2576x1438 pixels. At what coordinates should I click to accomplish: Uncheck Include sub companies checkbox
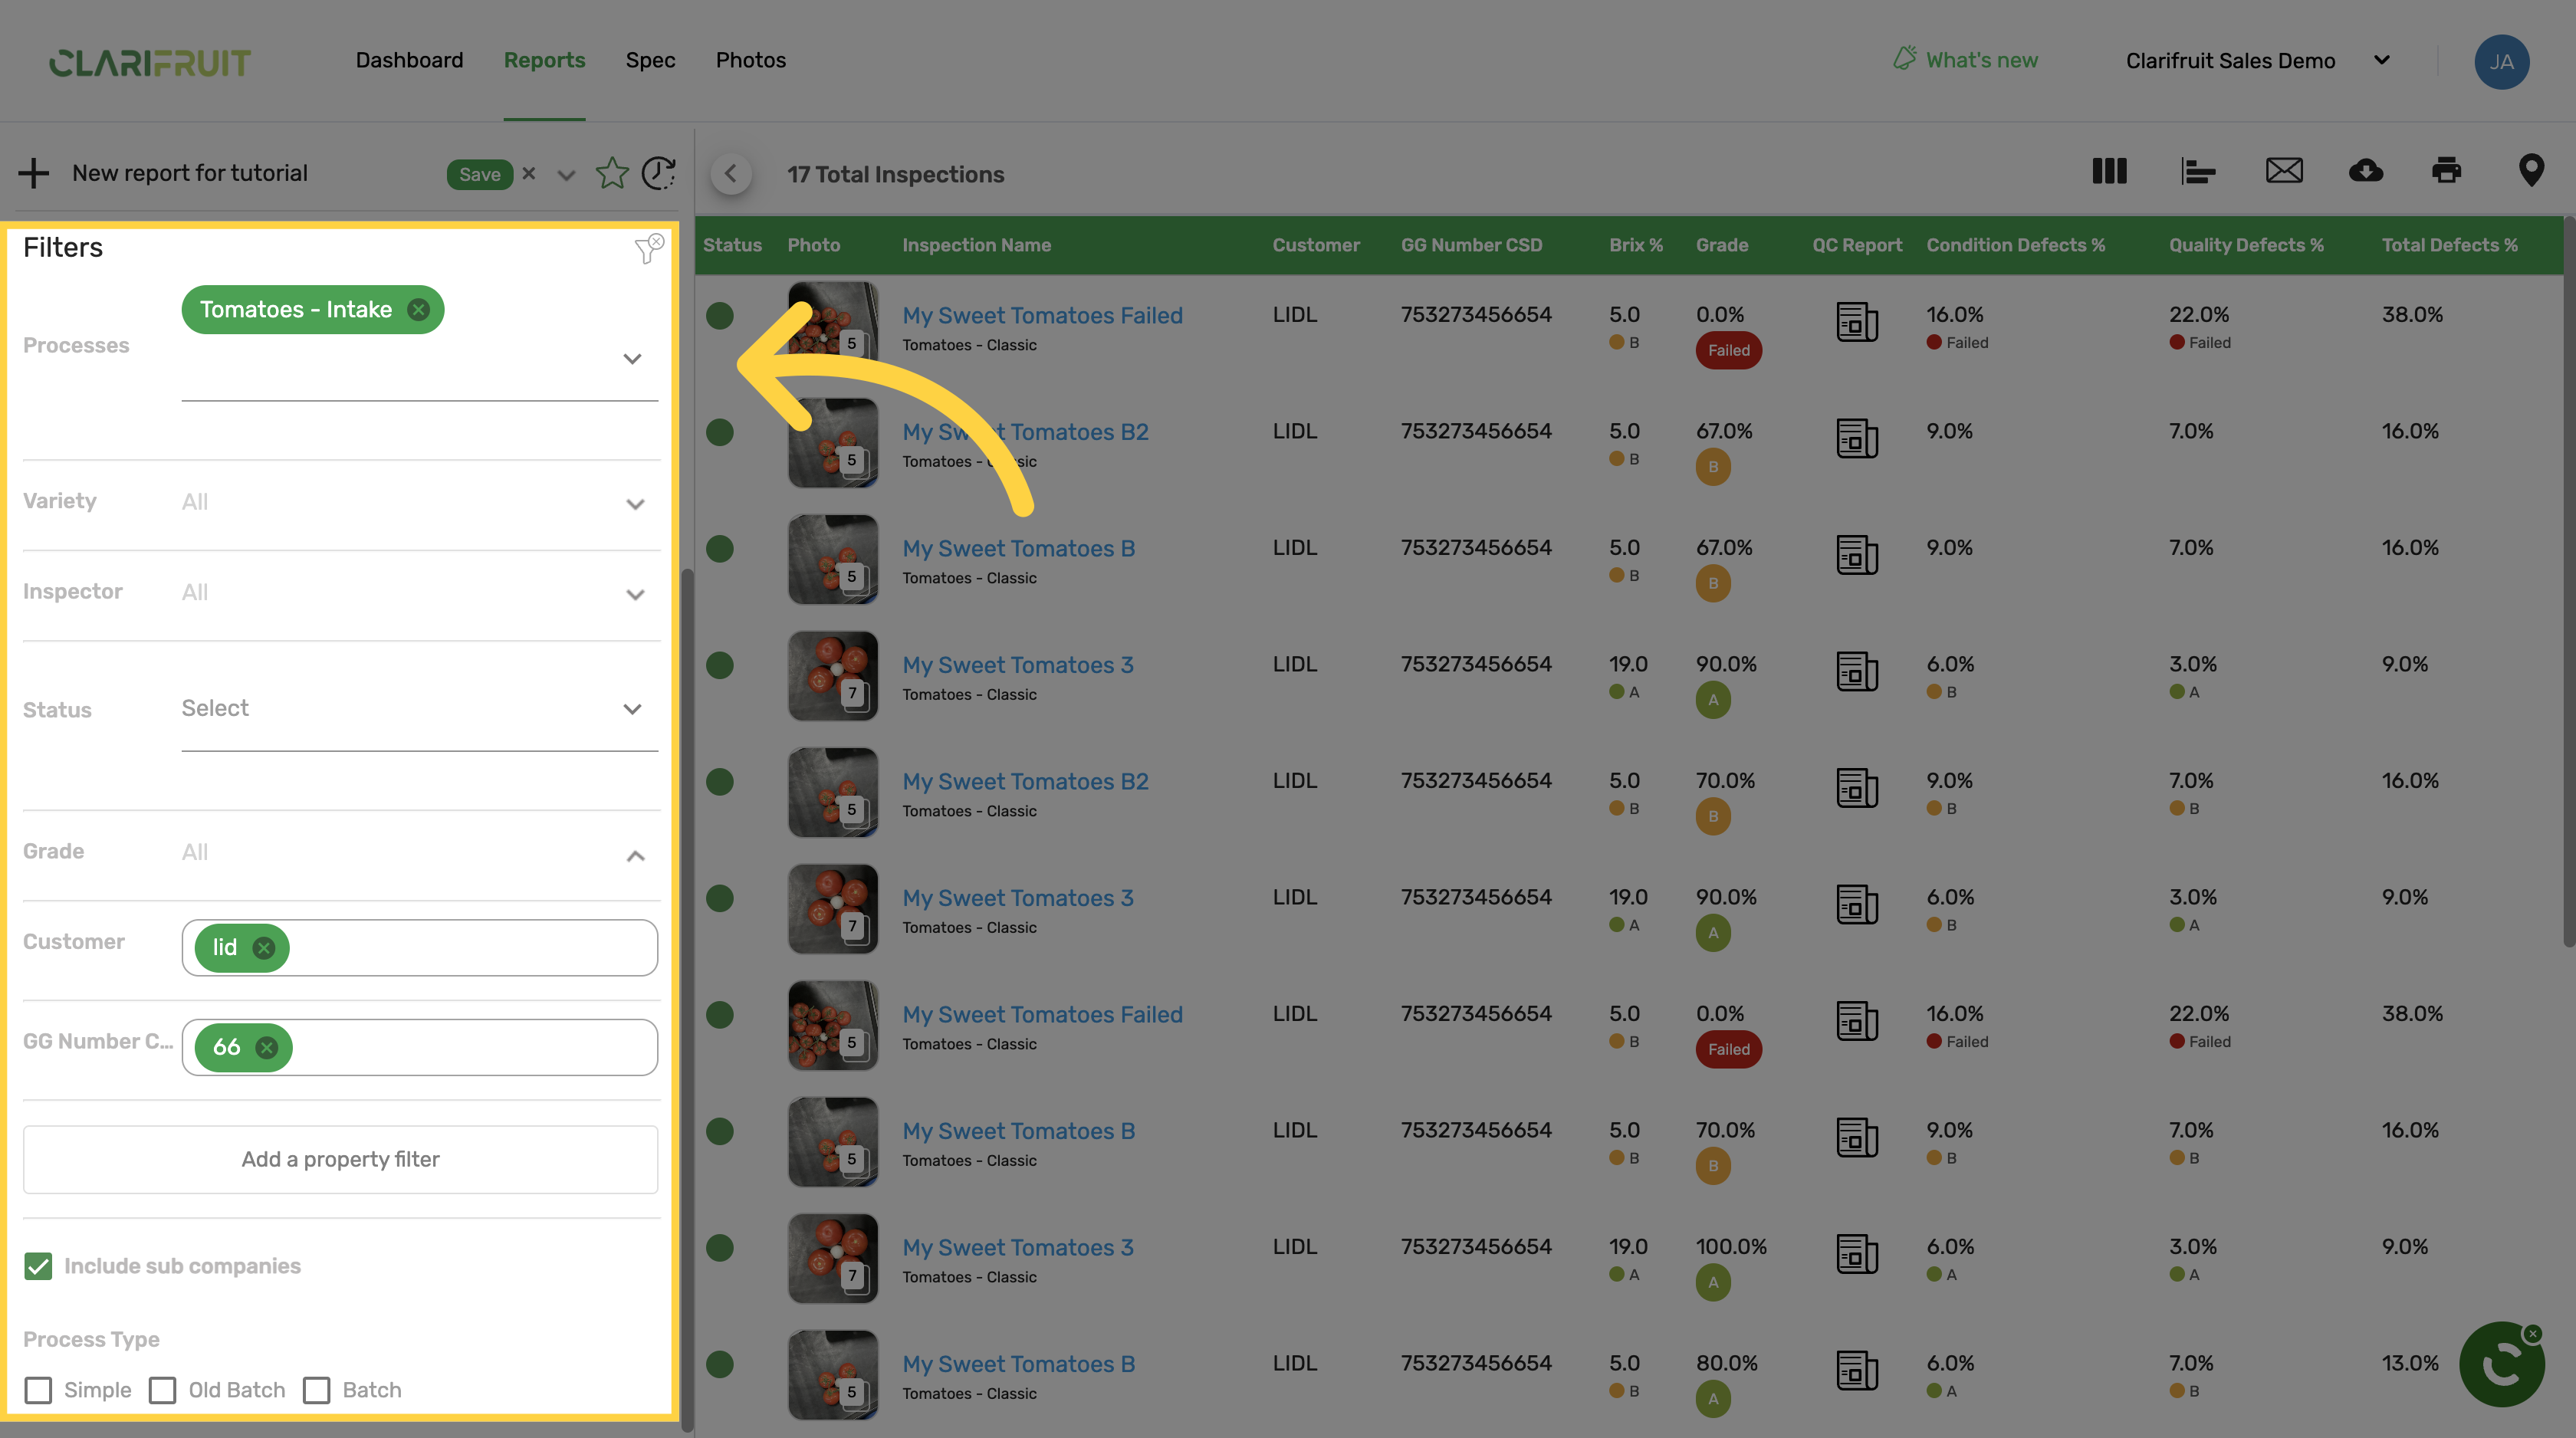click(38, 1266)
